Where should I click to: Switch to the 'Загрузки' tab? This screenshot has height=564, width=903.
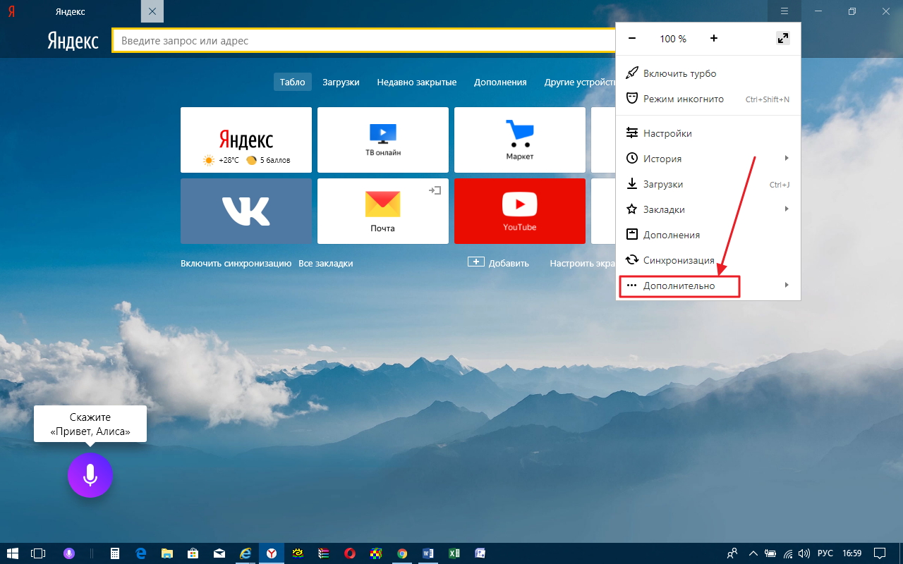click(x=341, y=82)
